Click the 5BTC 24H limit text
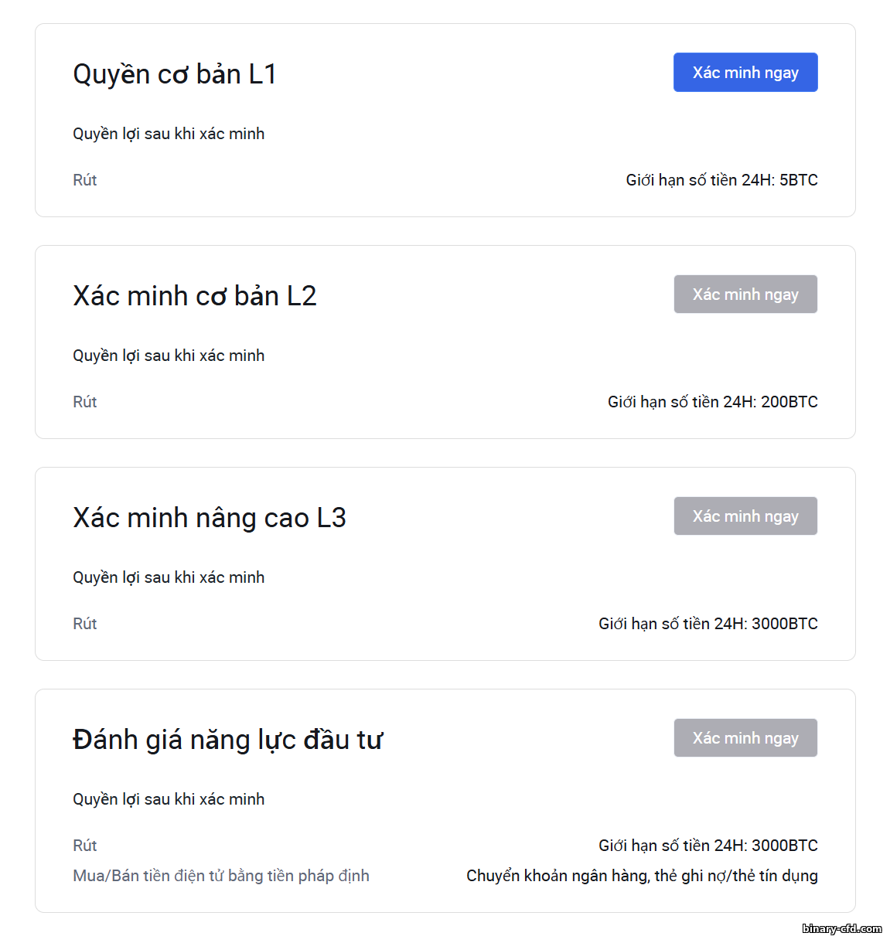 pos(722,180)
